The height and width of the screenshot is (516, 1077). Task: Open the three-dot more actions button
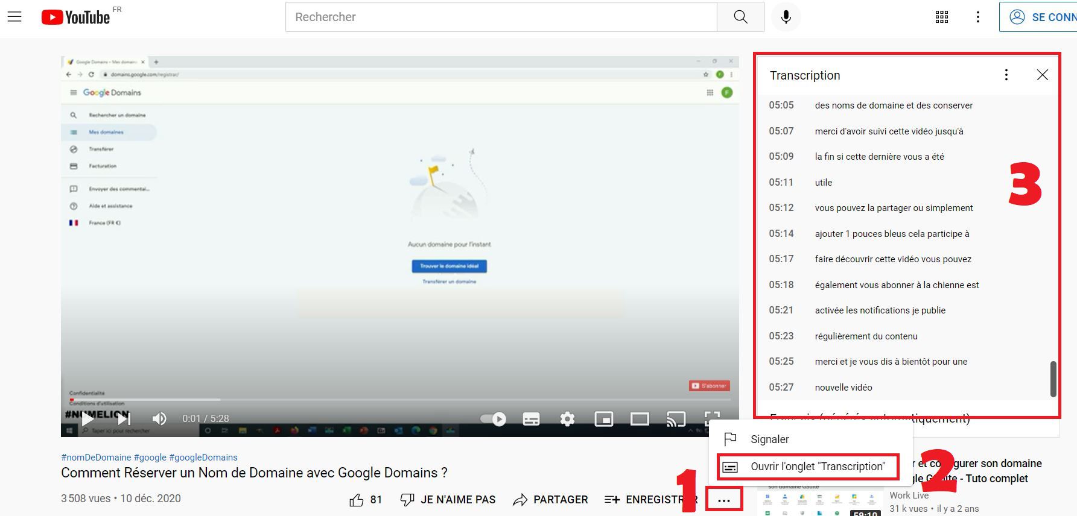coord(724,500)
